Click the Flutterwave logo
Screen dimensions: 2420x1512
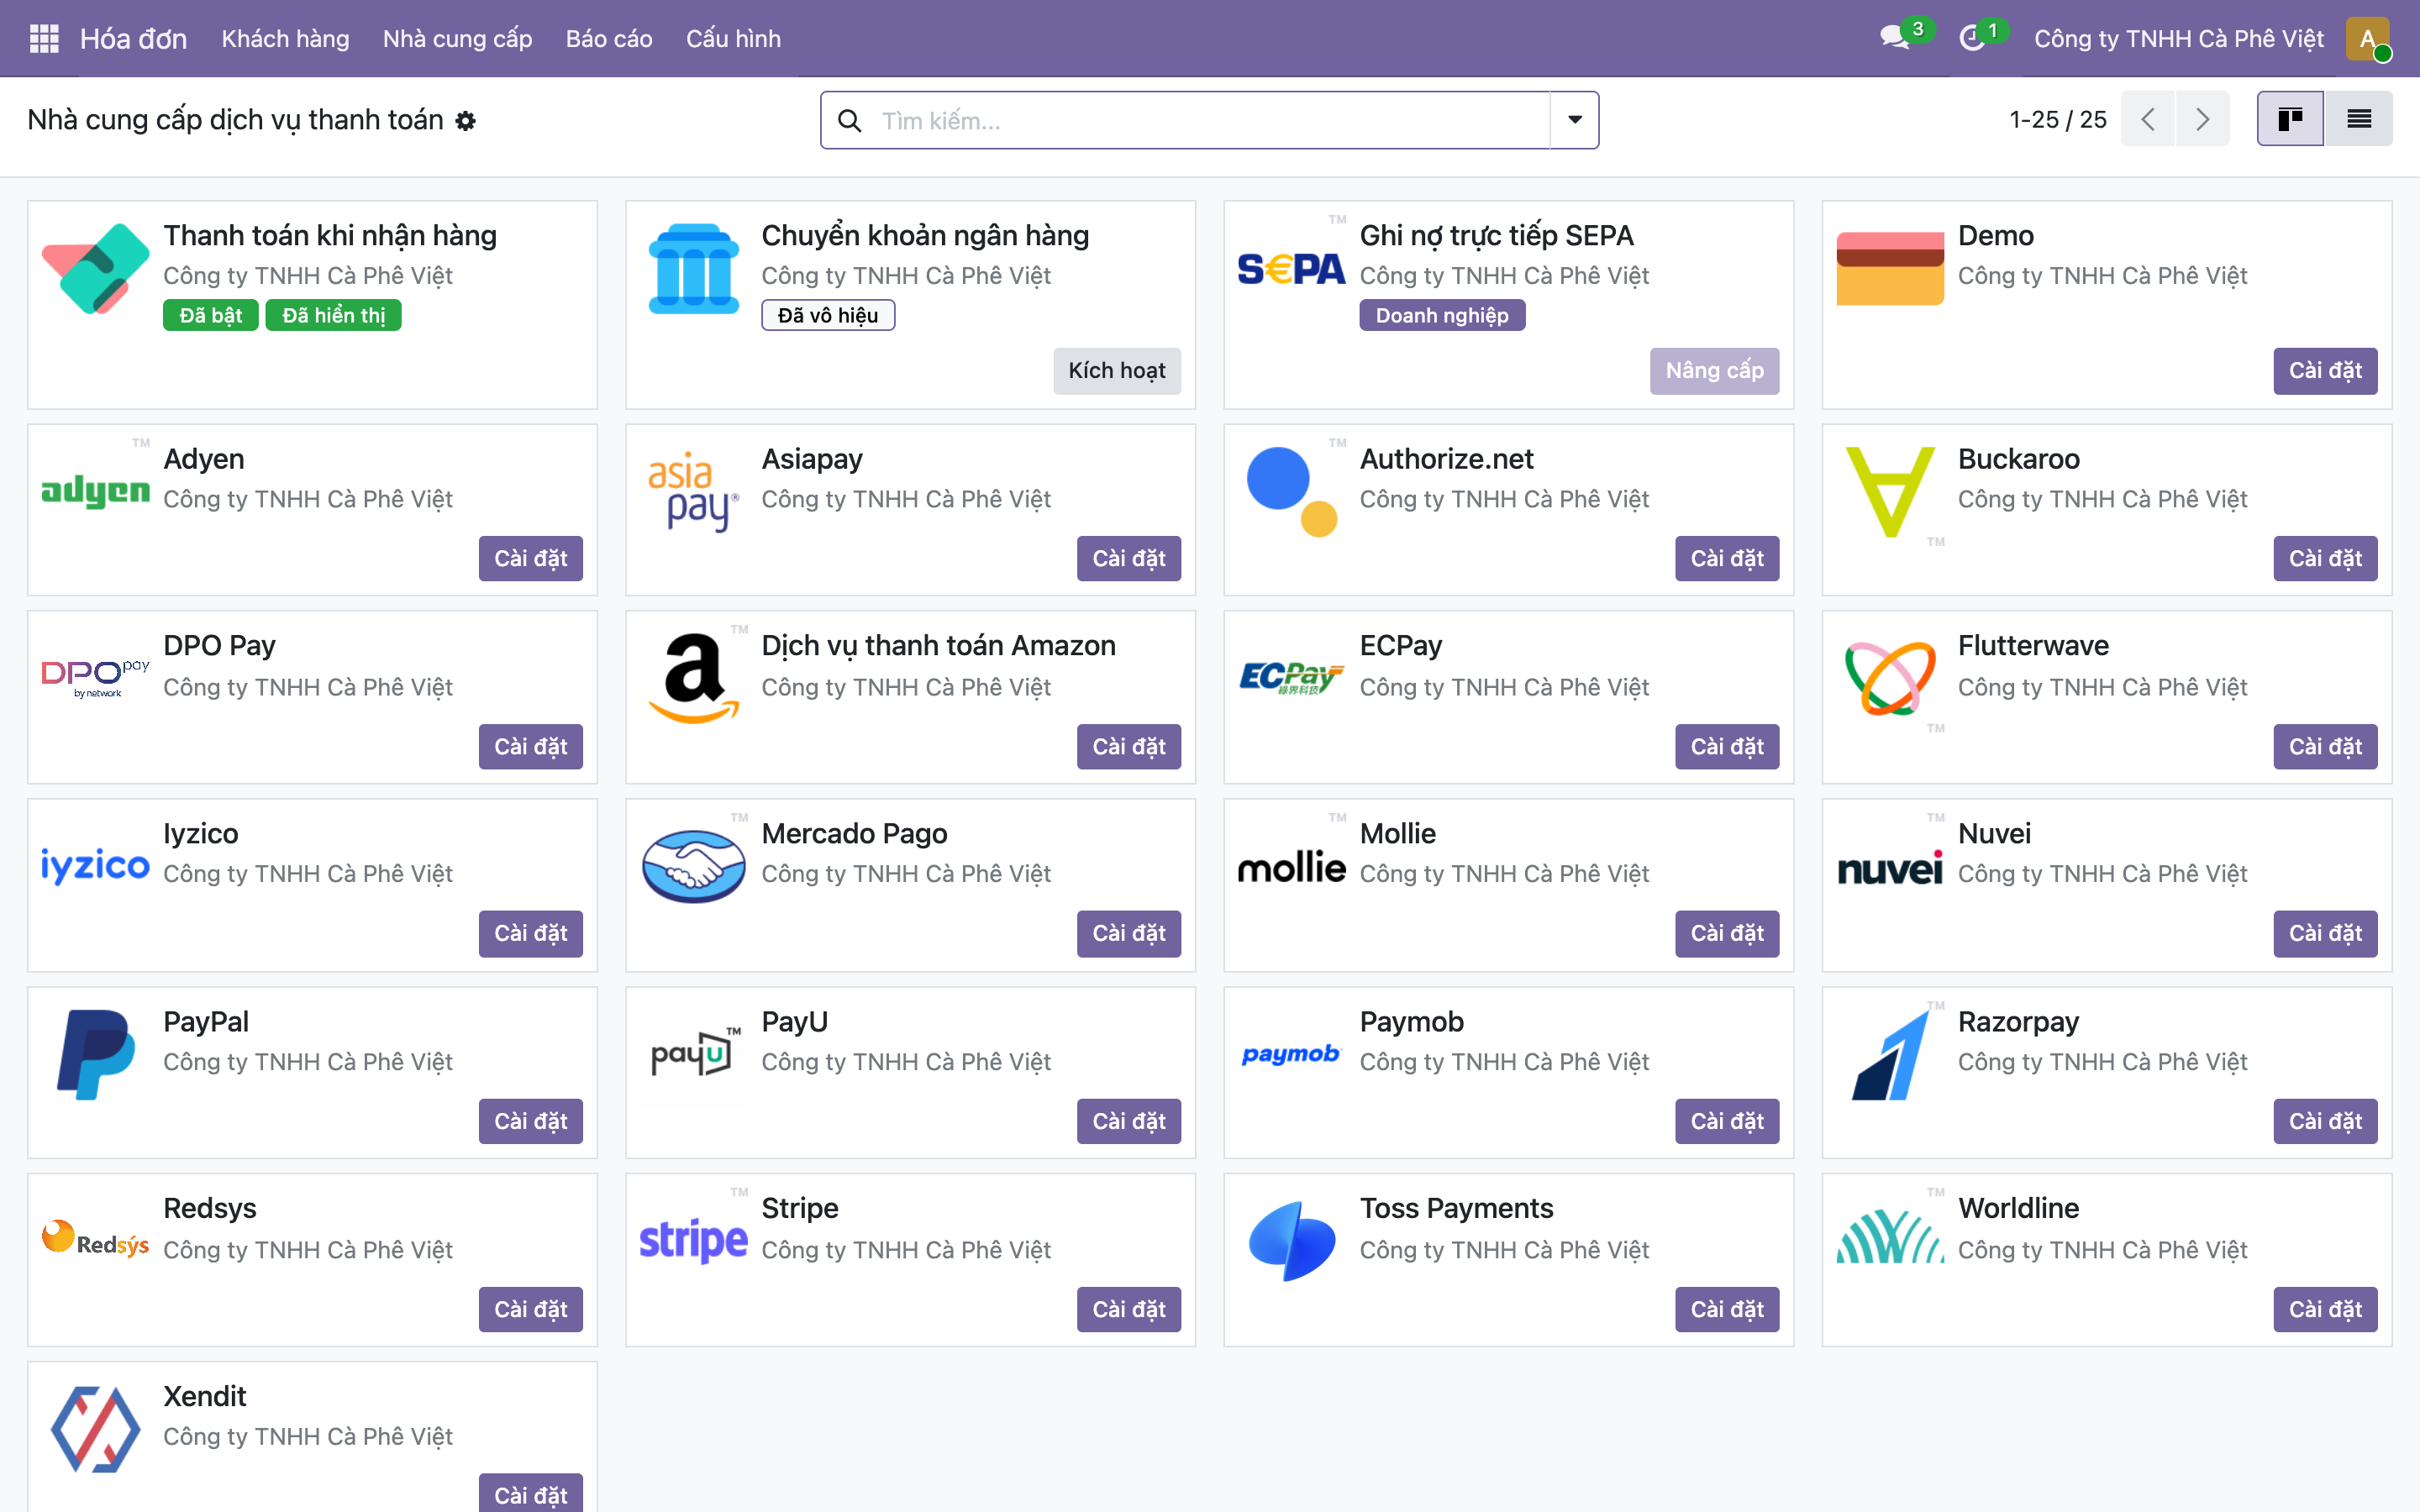(x=1890, y=678)
